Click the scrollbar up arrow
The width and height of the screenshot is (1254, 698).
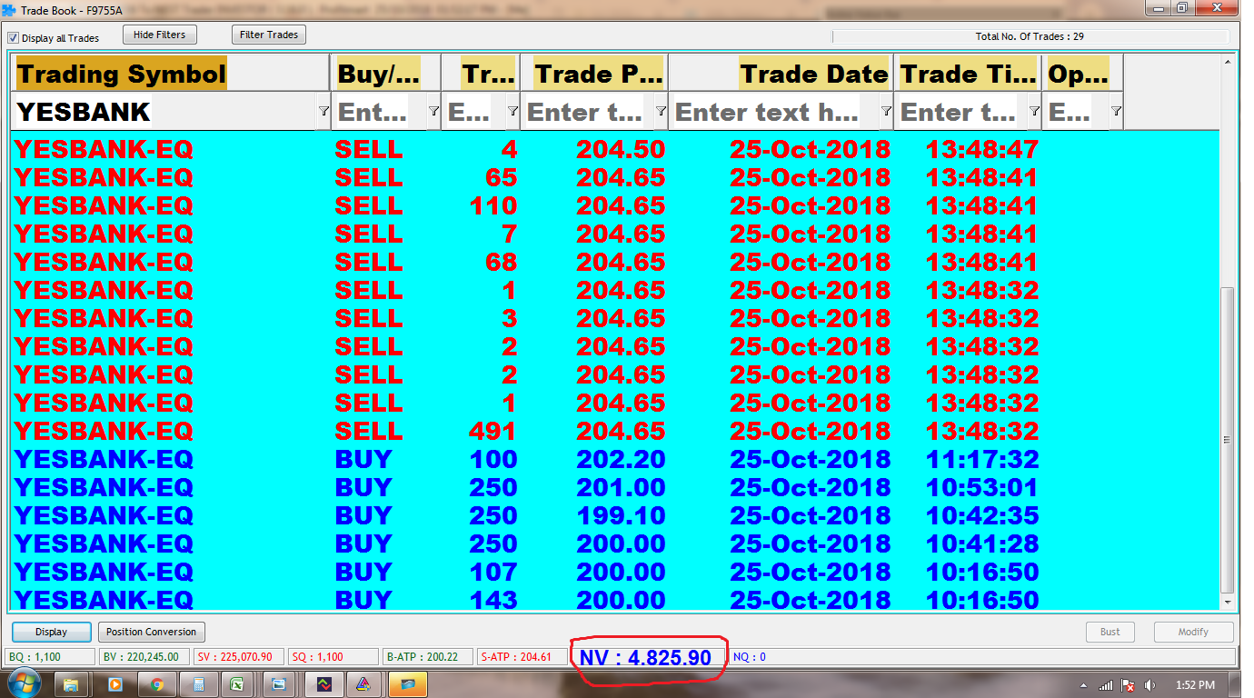[1228, 62]
